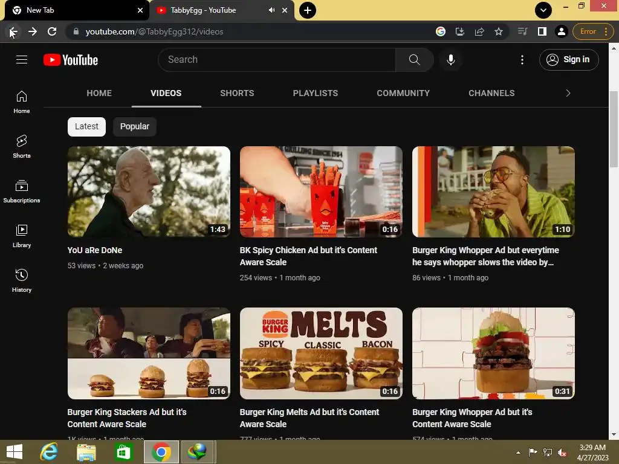The width and height of the screenshot is (619, 464).
Task: Show hidden tray icons arrow
Action: 518,453
